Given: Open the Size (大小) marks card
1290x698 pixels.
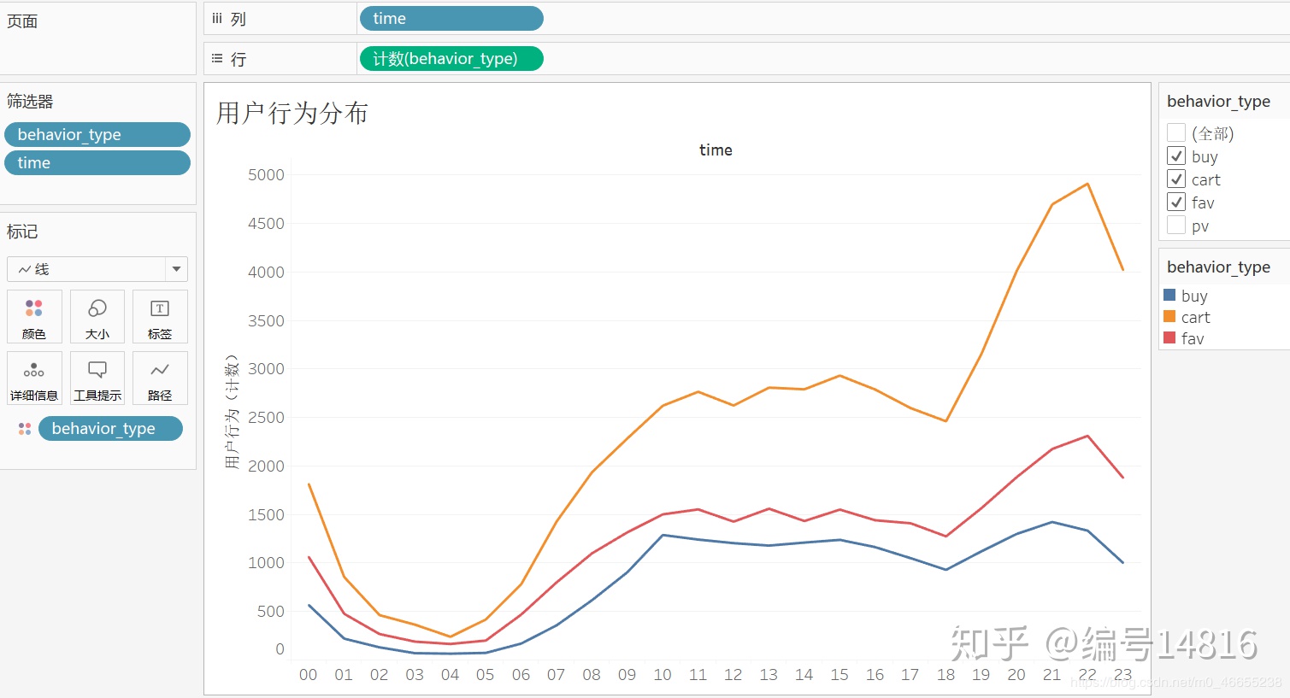Looking at the screenshot, I should point(97,316).
